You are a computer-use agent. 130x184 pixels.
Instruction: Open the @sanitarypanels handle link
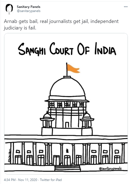[29, 11]
